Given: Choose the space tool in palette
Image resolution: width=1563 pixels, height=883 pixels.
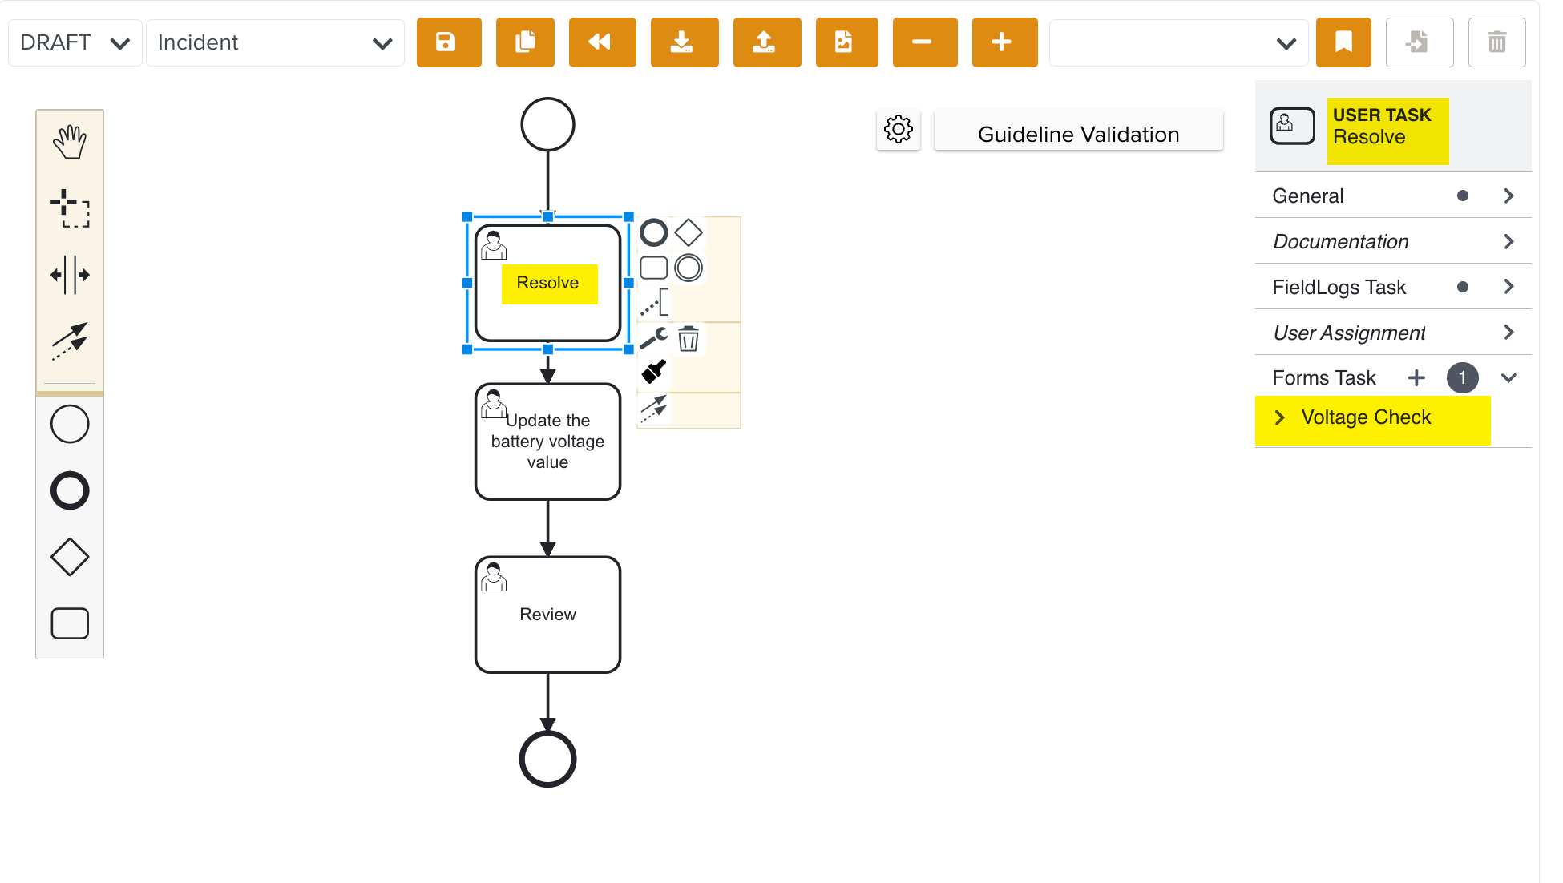Looking at the screenshot, I should pos(70,275).
